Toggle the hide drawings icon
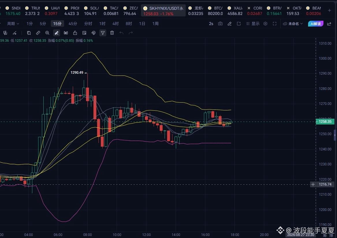The image size is (337, 238). pyautogui.click(x=66, y=33)
